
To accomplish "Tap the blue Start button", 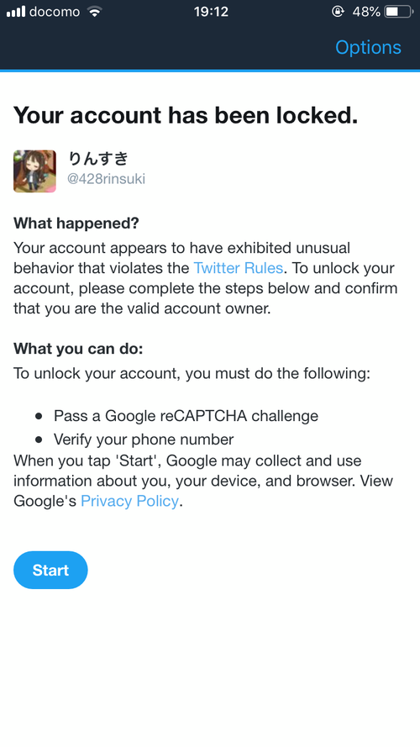I will [50, 571].
